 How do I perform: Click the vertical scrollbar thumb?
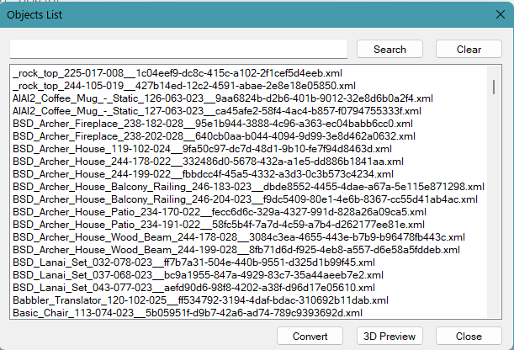[x=495, y=87]
